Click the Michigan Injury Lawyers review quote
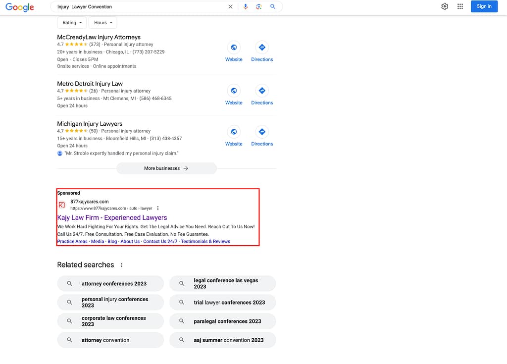This screenshot has height=364, width=507. (121, 154)
